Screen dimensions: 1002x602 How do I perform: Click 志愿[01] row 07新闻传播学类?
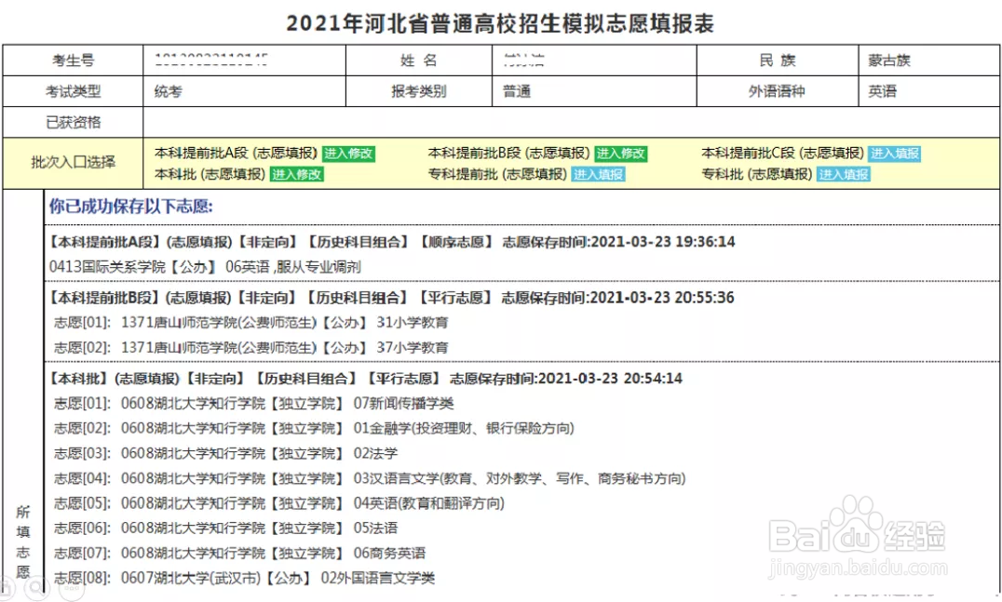(x=253, y=404)
